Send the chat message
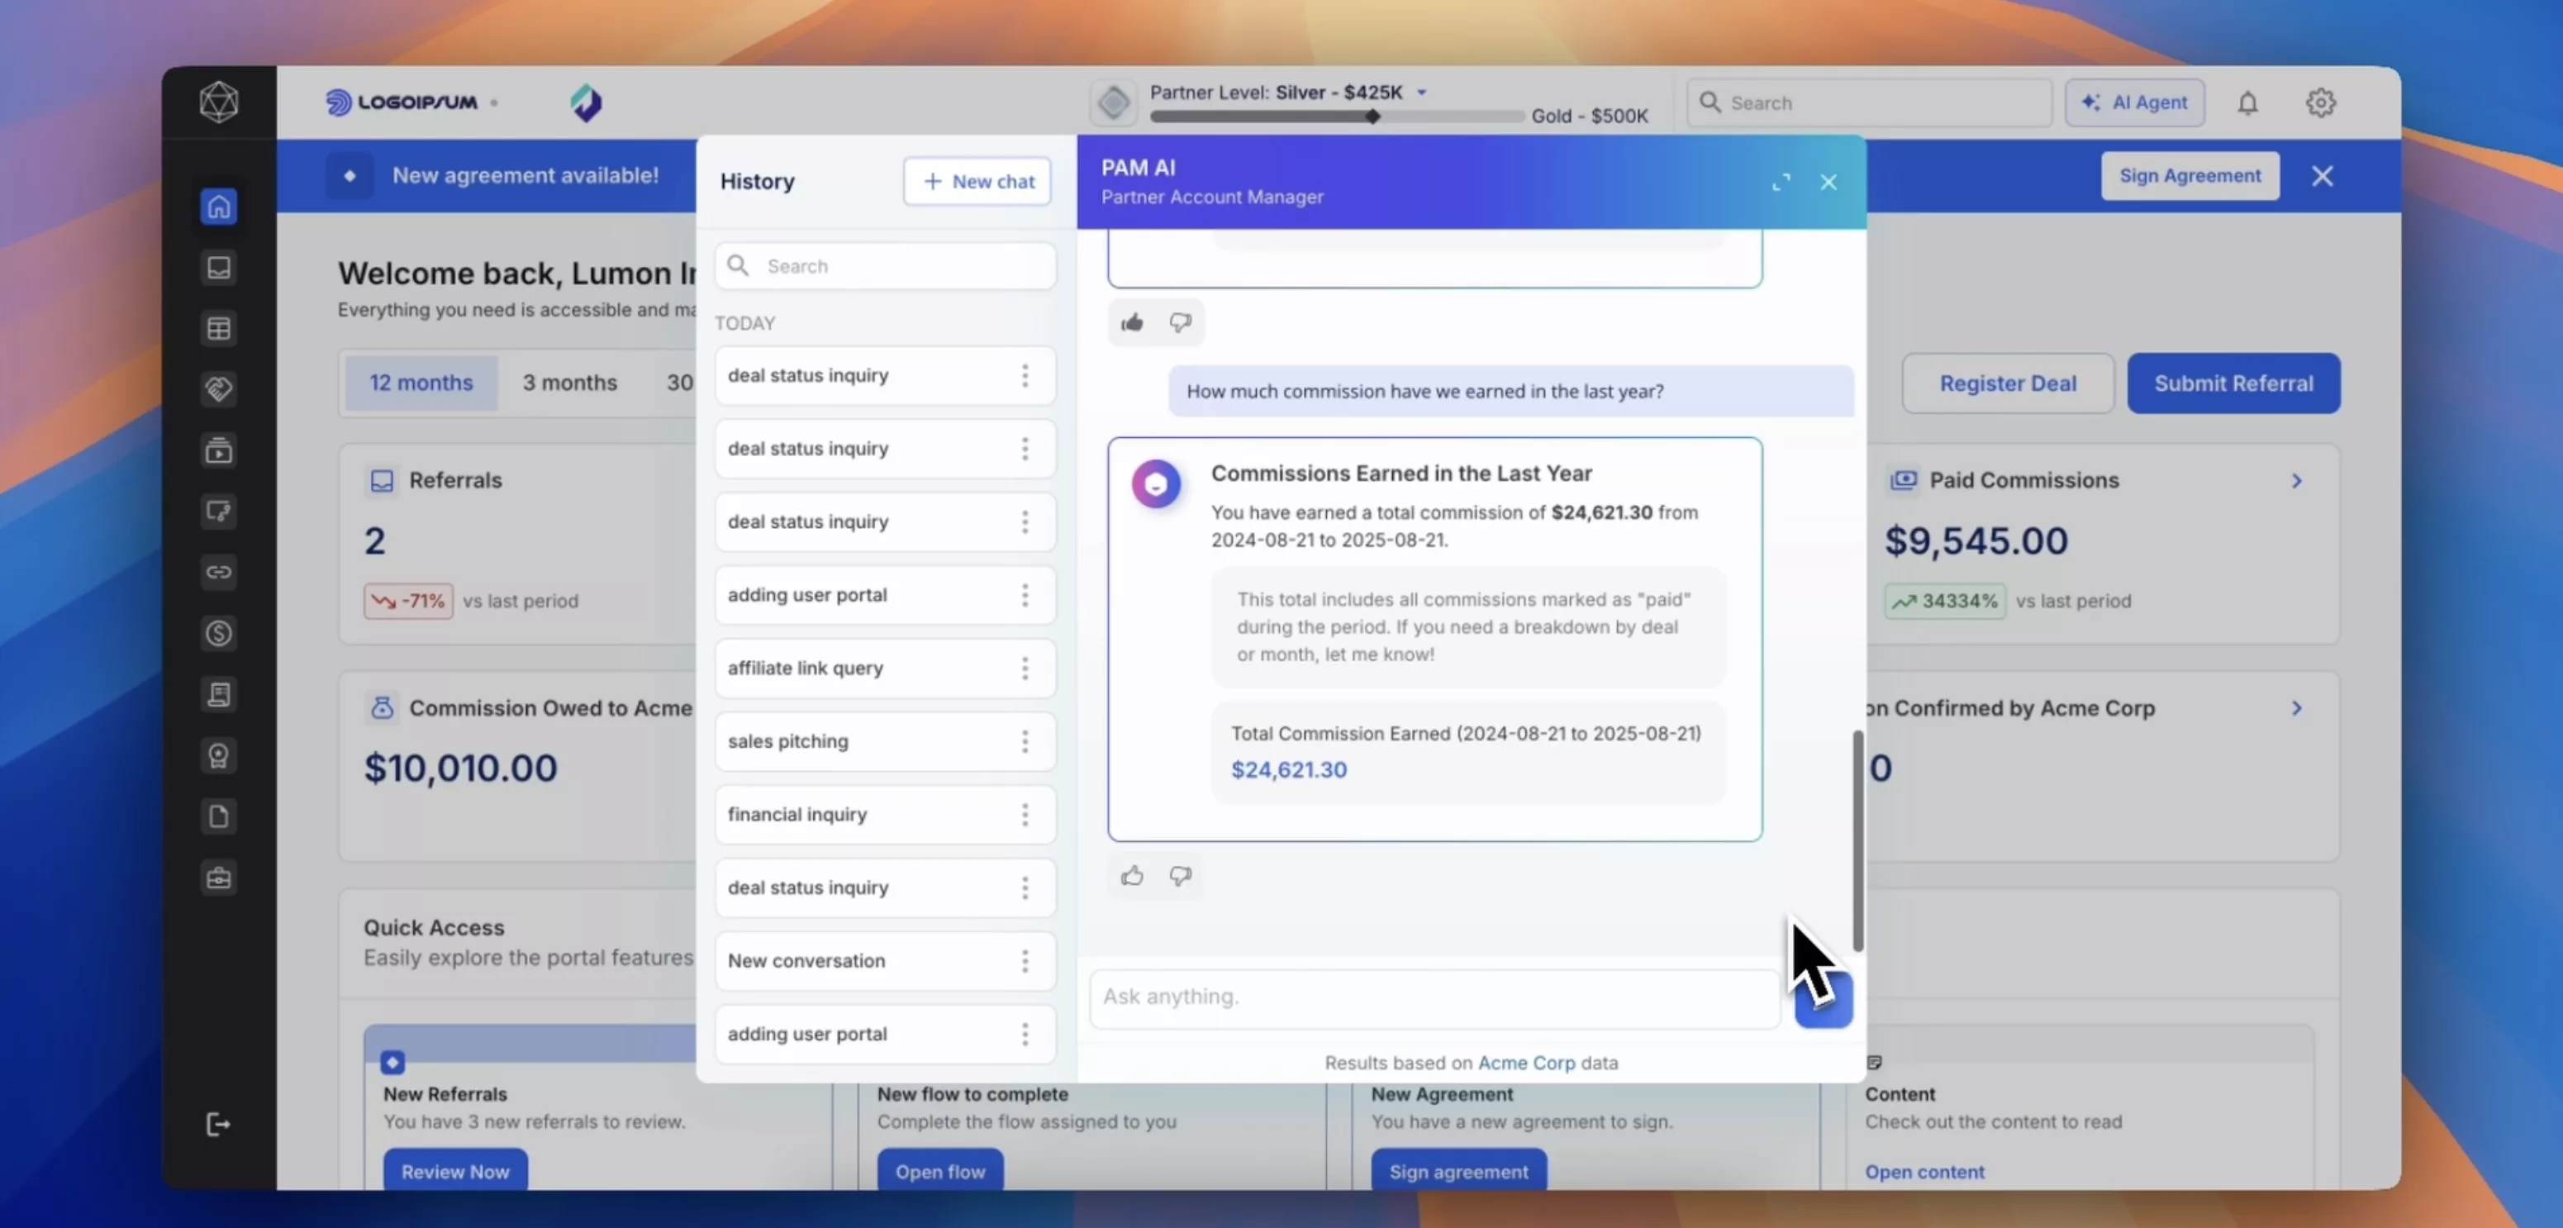The width and height of the screenshot is (2563, 1228). tap(1824, 998)
